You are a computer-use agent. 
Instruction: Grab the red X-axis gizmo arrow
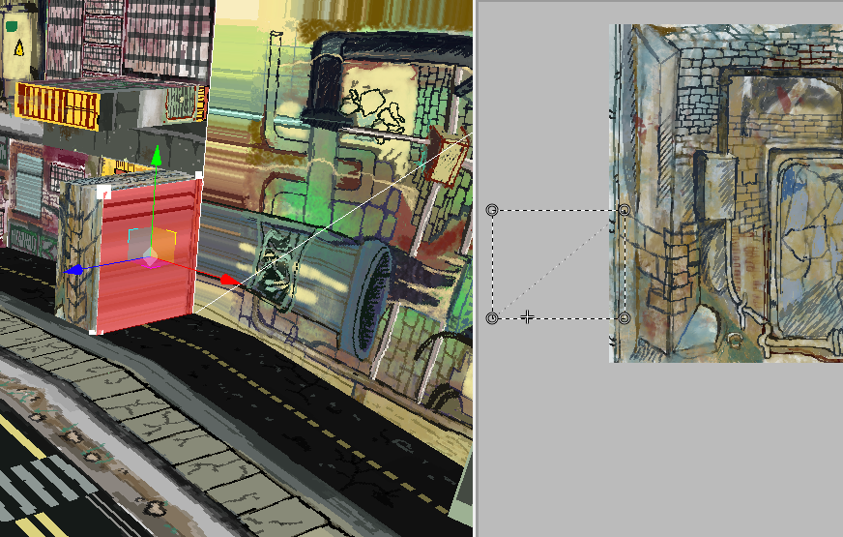coord(231,280)
